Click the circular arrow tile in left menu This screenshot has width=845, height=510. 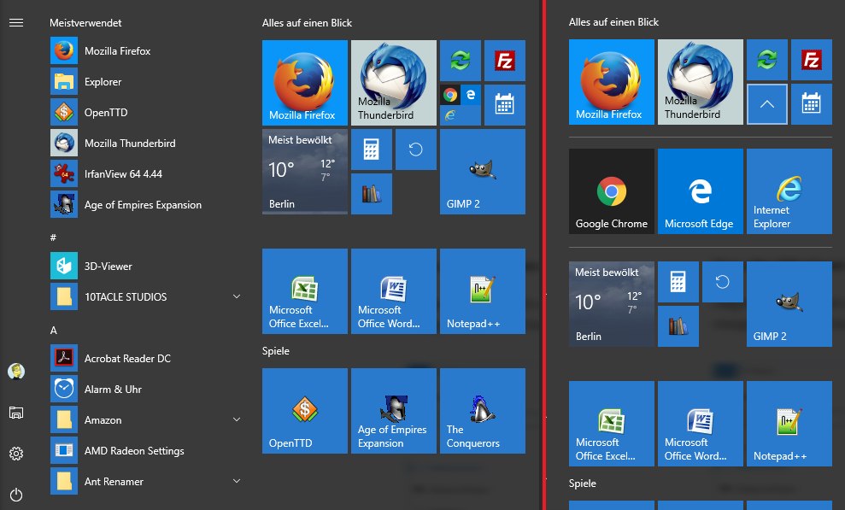pos(415,149)
